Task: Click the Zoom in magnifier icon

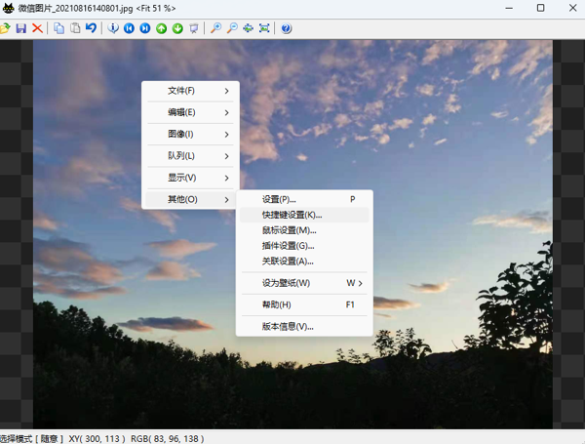Action: 216,28
